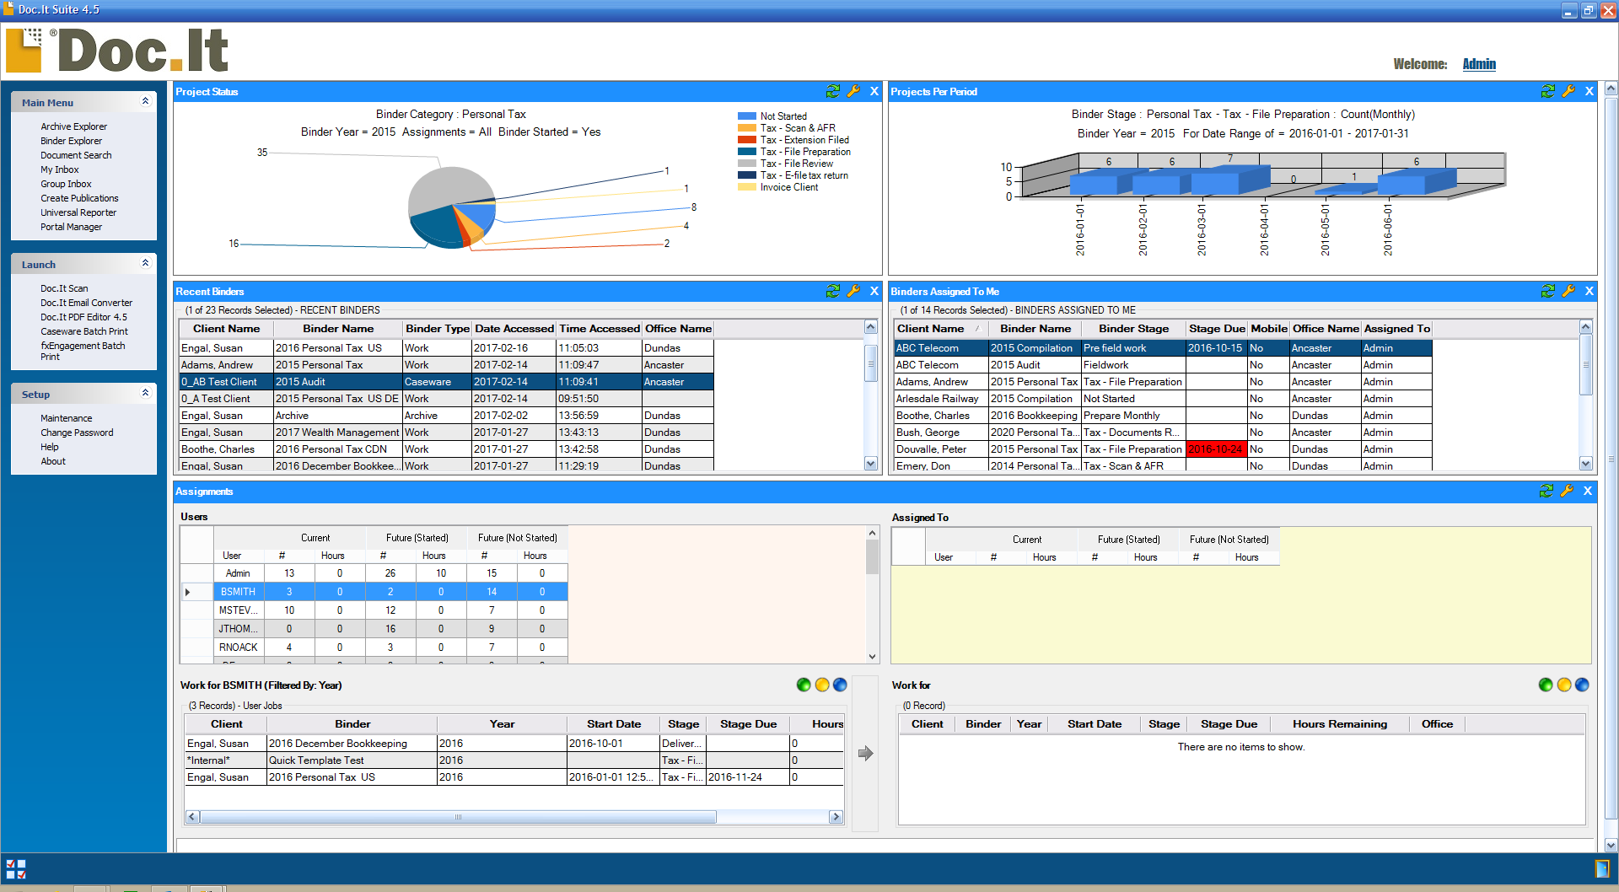Refresh the Projects Per Period panel
Viewport: 1619px width, 892px height.
[x=1548, y=91]
